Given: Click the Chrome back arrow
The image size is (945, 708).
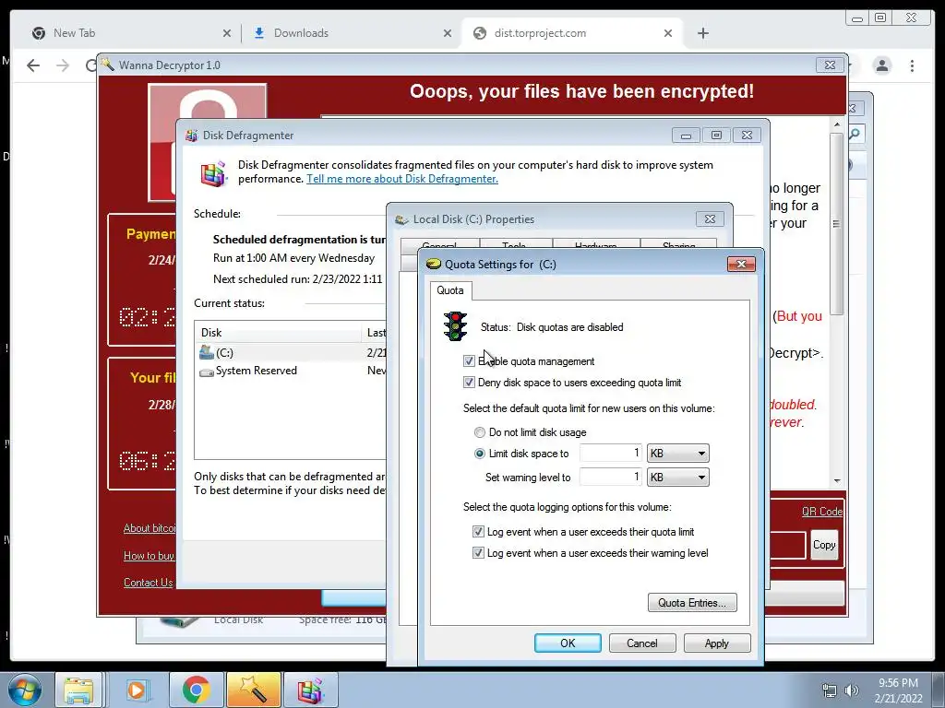Looking at the screenshot, I should [x=33, y=65].
